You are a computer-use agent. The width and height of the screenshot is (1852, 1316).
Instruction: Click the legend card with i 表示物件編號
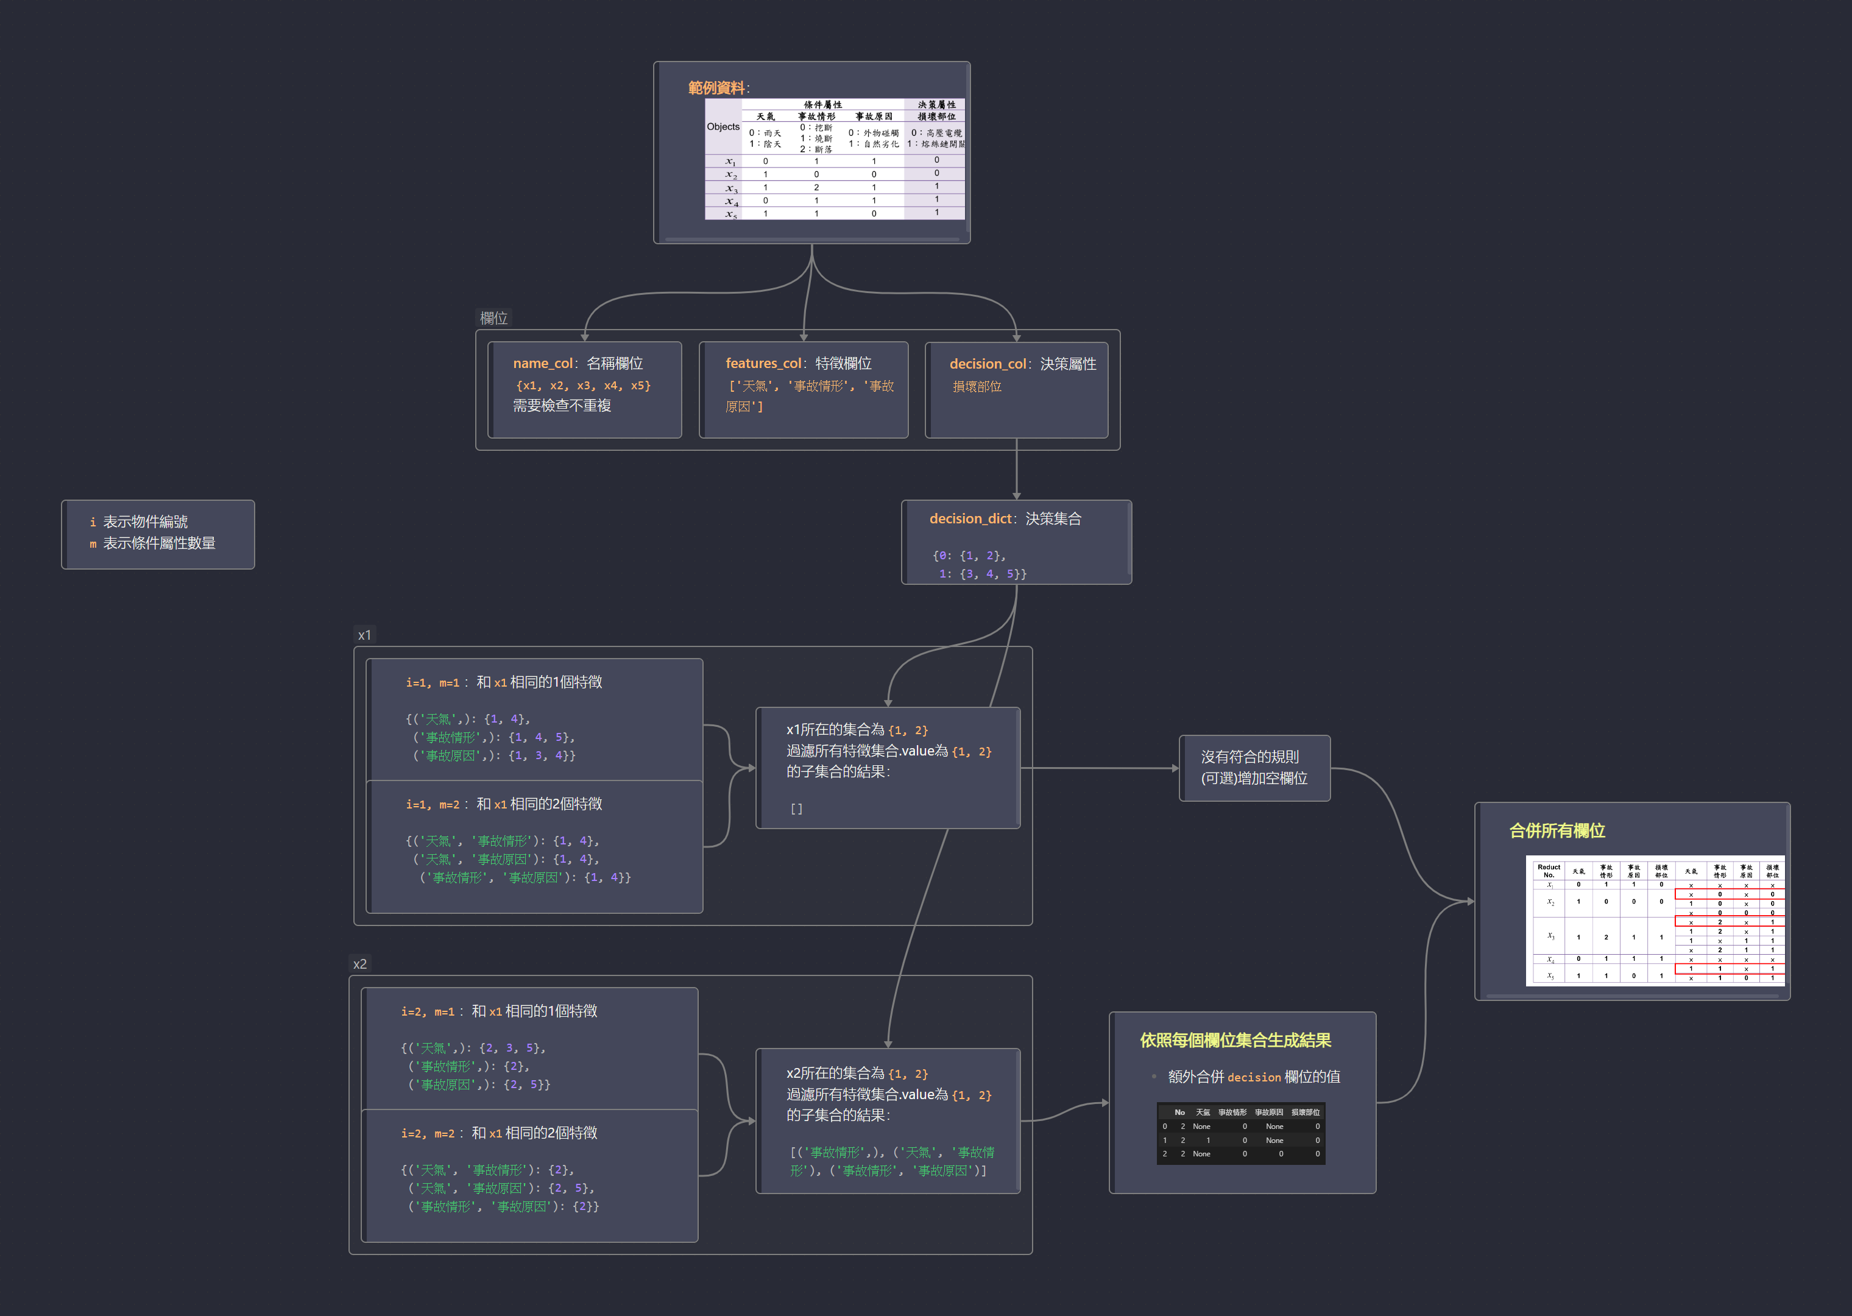click(x=158, y=534)
